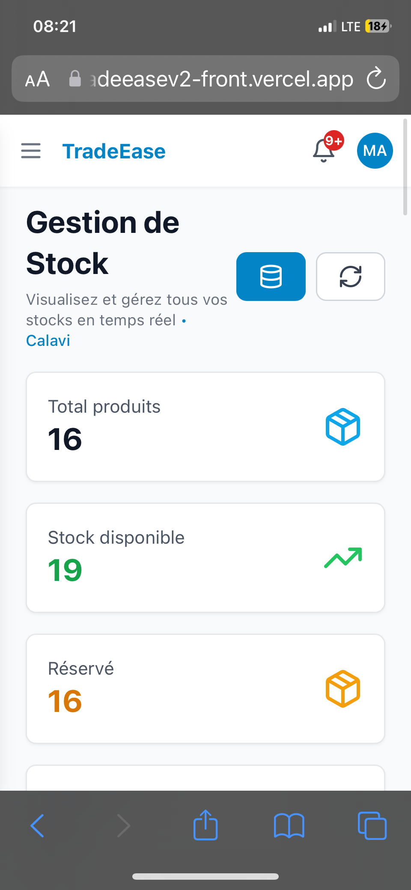Reload the page in Safari
Screen dimensions: 411x890
point(376,79)
